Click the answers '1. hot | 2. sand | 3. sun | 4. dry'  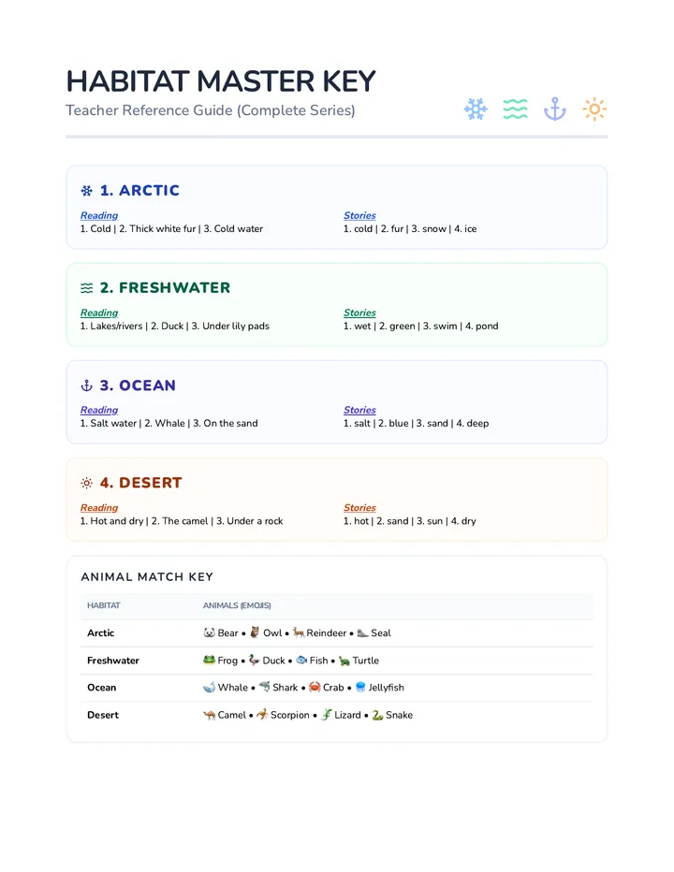click(410, 521)
